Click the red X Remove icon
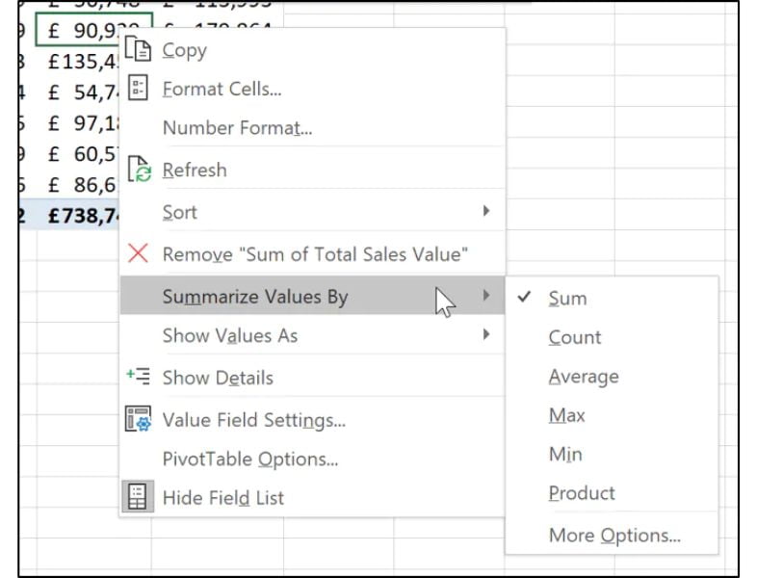The width and height of the screenshot is (757, 578). point(138,253)
